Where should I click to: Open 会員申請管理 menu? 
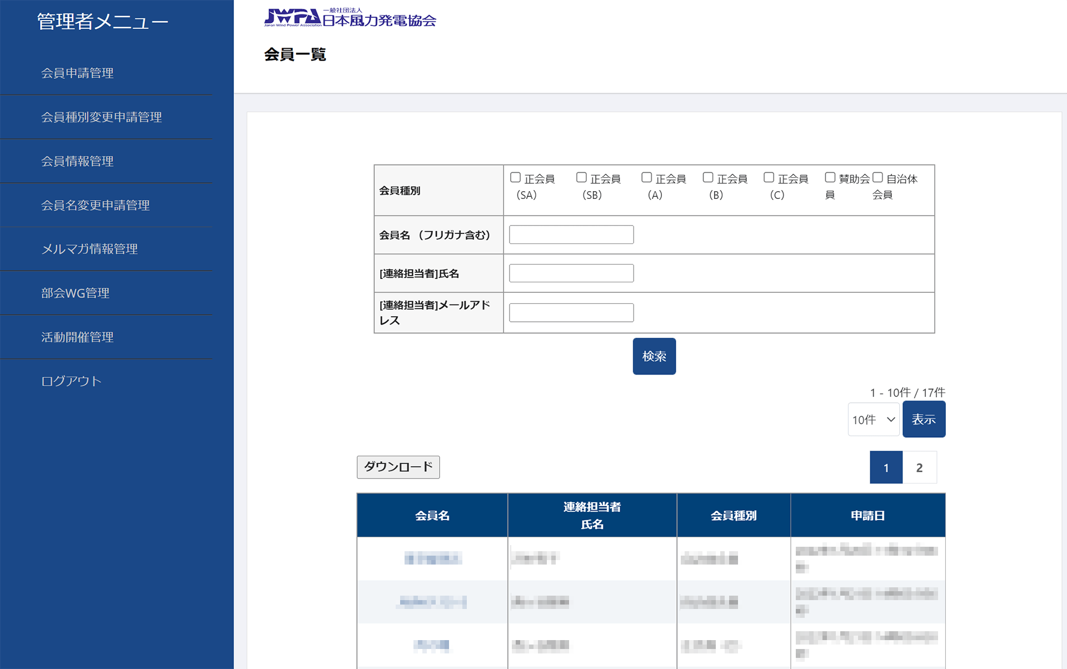coord(77,73)
